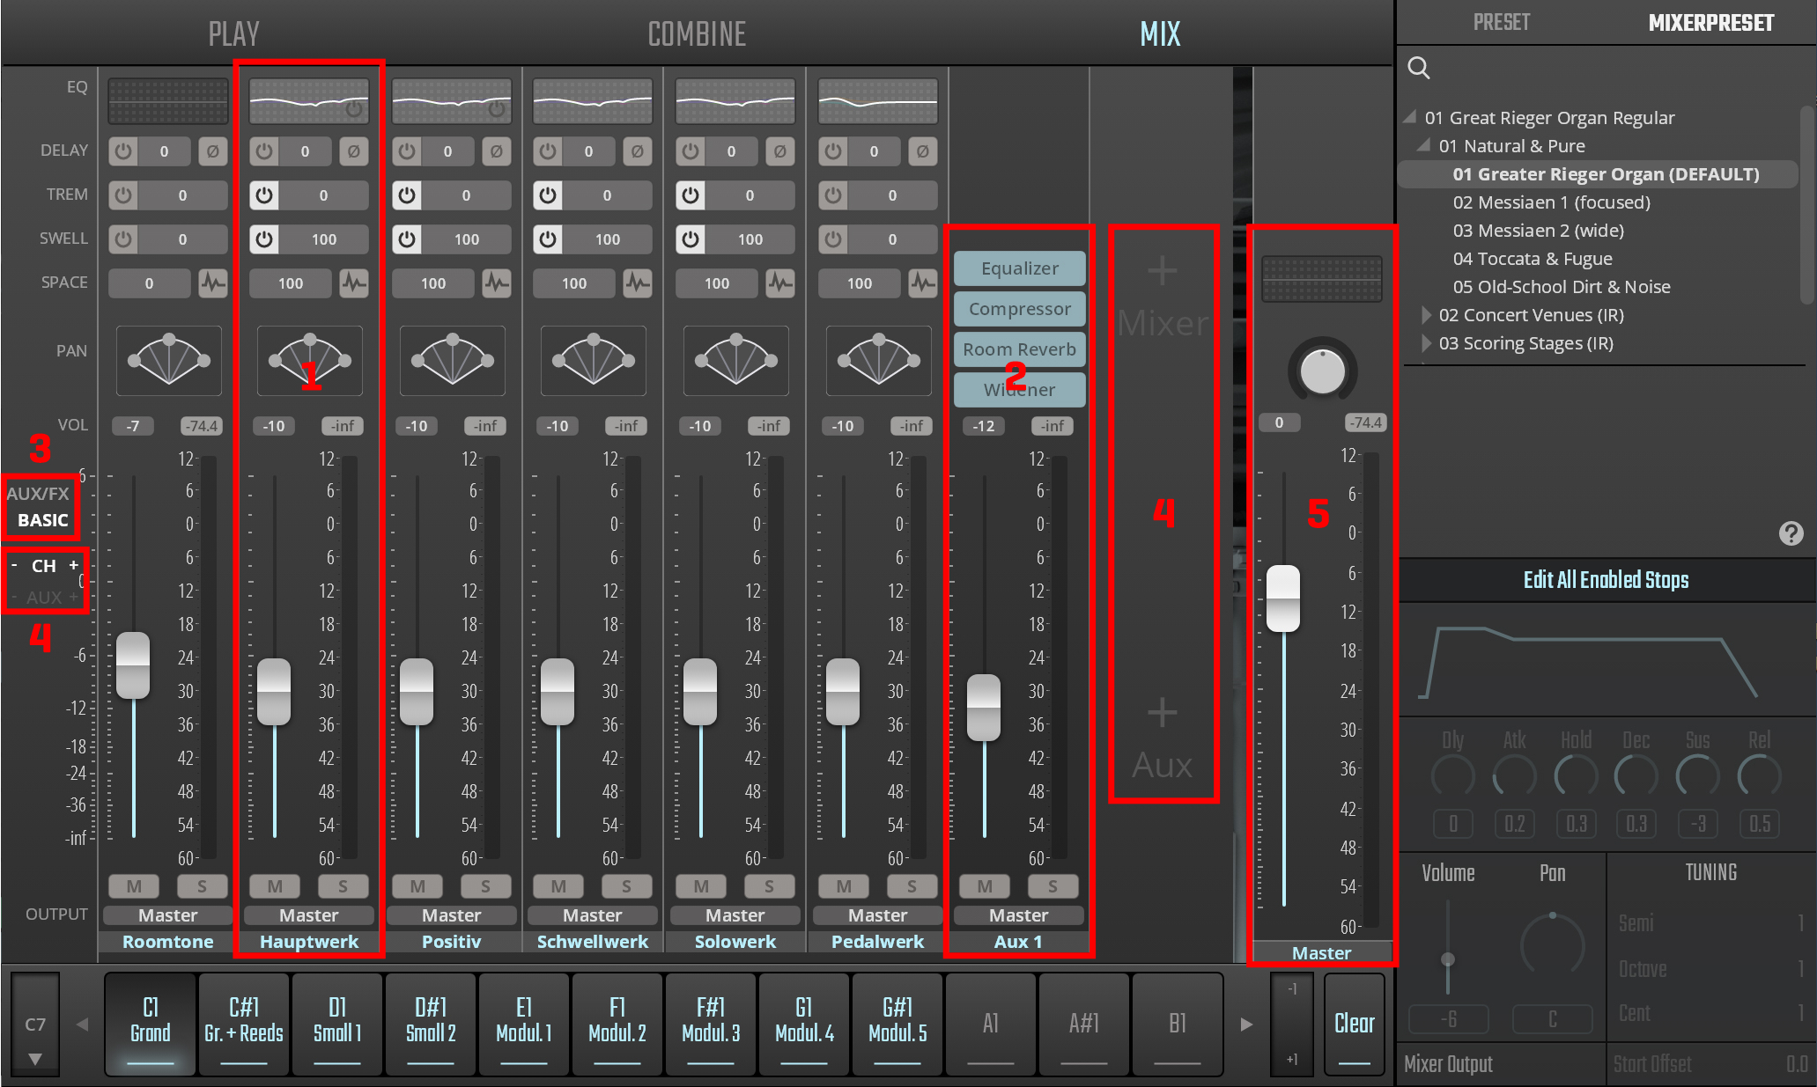Add a new Aux channel plus
This screenshot has height=1087, width=1817.
pyautogui.click(x=1163, y=713)
